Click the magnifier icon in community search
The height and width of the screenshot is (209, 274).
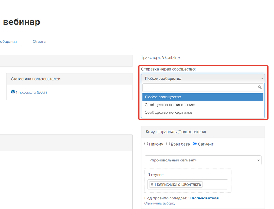[x=260, y=87]
